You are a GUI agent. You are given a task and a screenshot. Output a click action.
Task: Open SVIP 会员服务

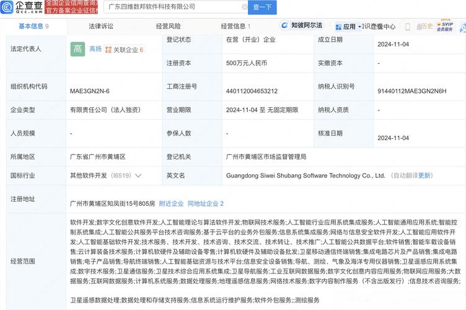[445, 26]
